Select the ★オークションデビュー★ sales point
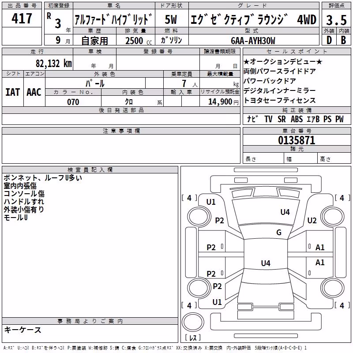353x353 pixels. (283, 61)
